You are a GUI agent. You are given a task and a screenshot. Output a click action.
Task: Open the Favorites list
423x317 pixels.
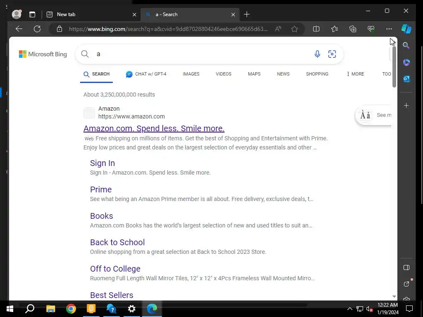335,29
